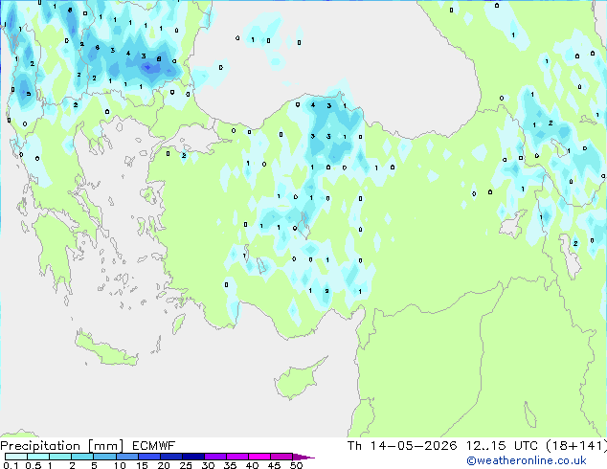Click the 0.1–0.5 mm legend color swatch
607x469 pixels.
point(16,457)
